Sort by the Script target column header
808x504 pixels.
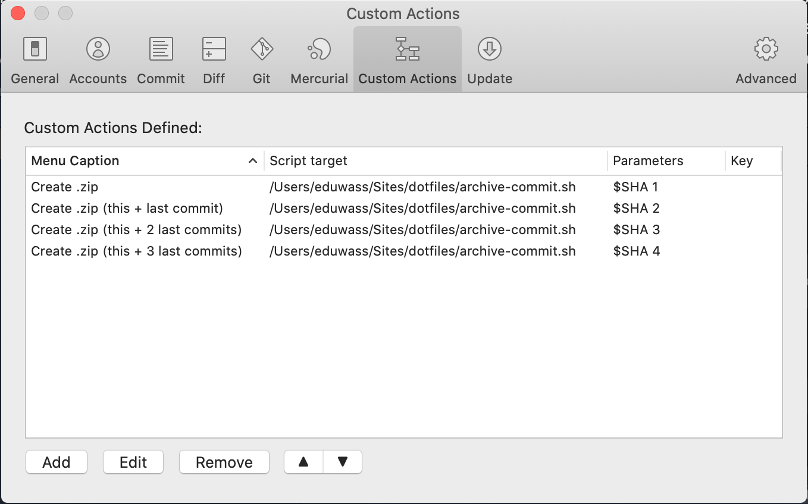pos(434,161)
